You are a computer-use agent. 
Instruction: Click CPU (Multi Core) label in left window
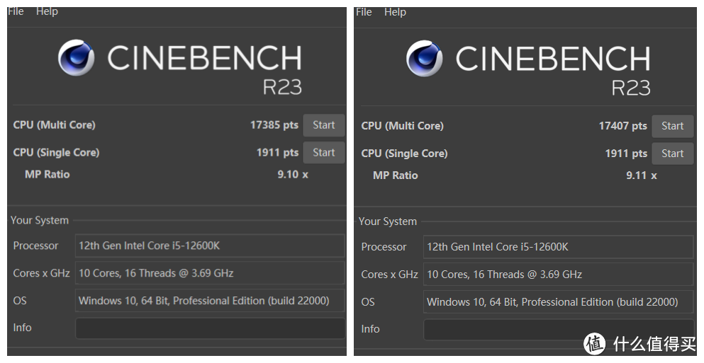[x=55, y=125]
